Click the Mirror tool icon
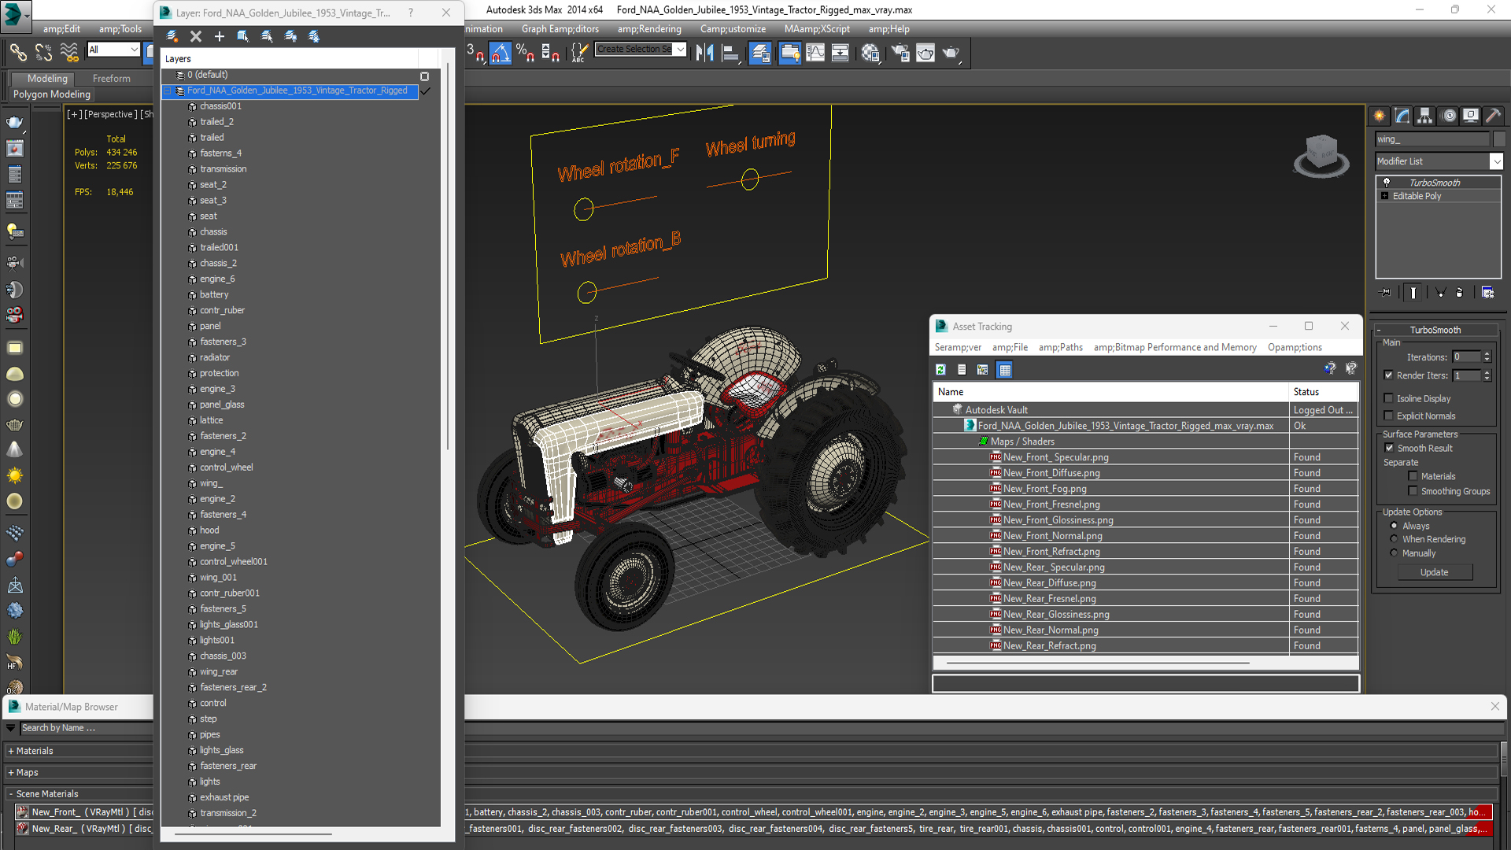 tap(704, 53)
